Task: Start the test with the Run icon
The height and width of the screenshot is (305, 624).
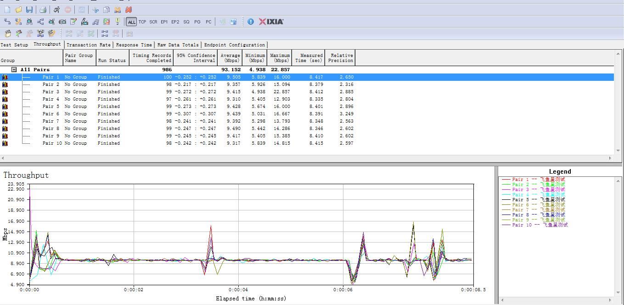Action: pos(56,9)
